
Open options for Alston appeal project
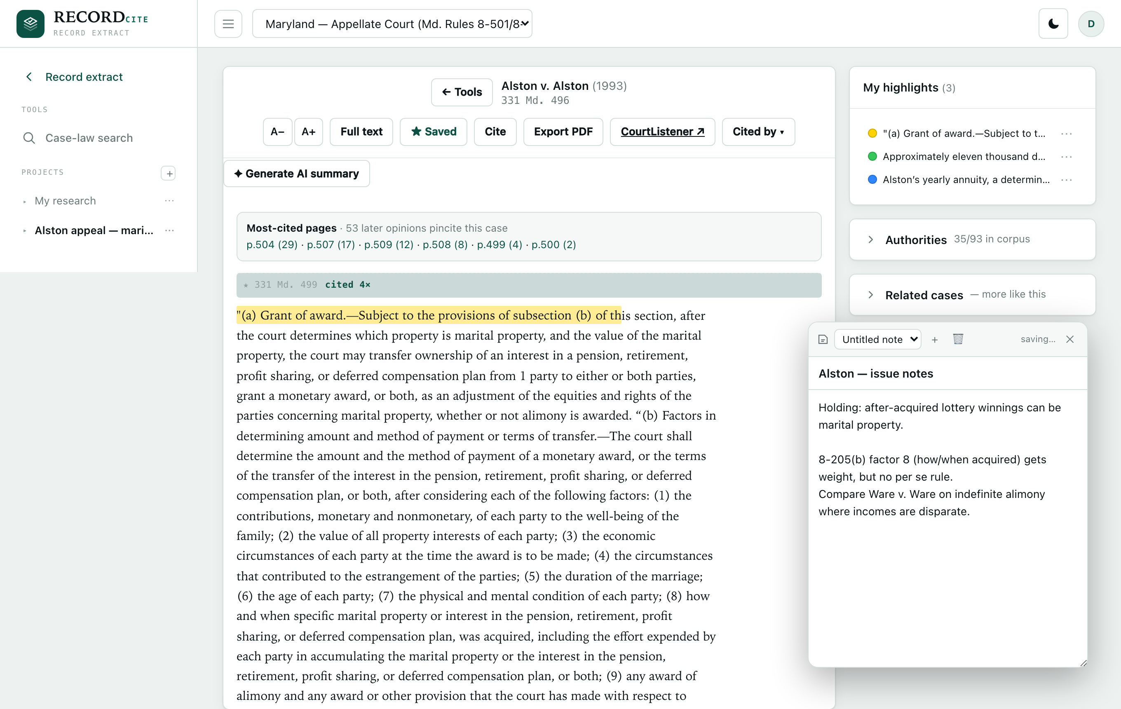coord(169,230)
